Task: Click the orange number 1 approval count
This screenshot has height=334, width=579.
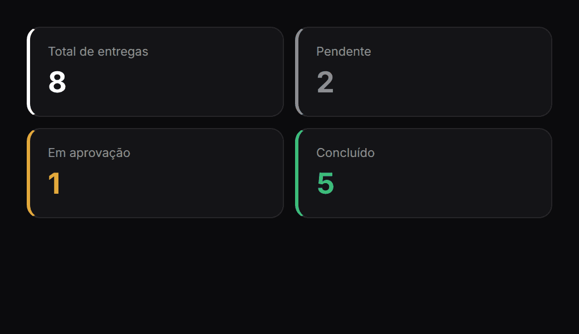Action: [x=55, y=184]
